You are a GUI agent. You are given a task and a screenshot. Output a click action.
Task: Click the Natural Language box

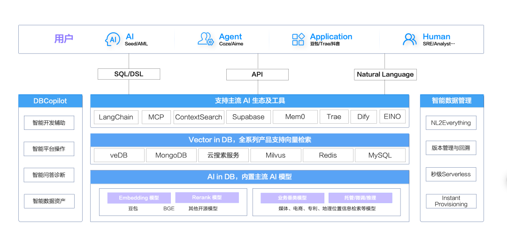pos(385,74)
